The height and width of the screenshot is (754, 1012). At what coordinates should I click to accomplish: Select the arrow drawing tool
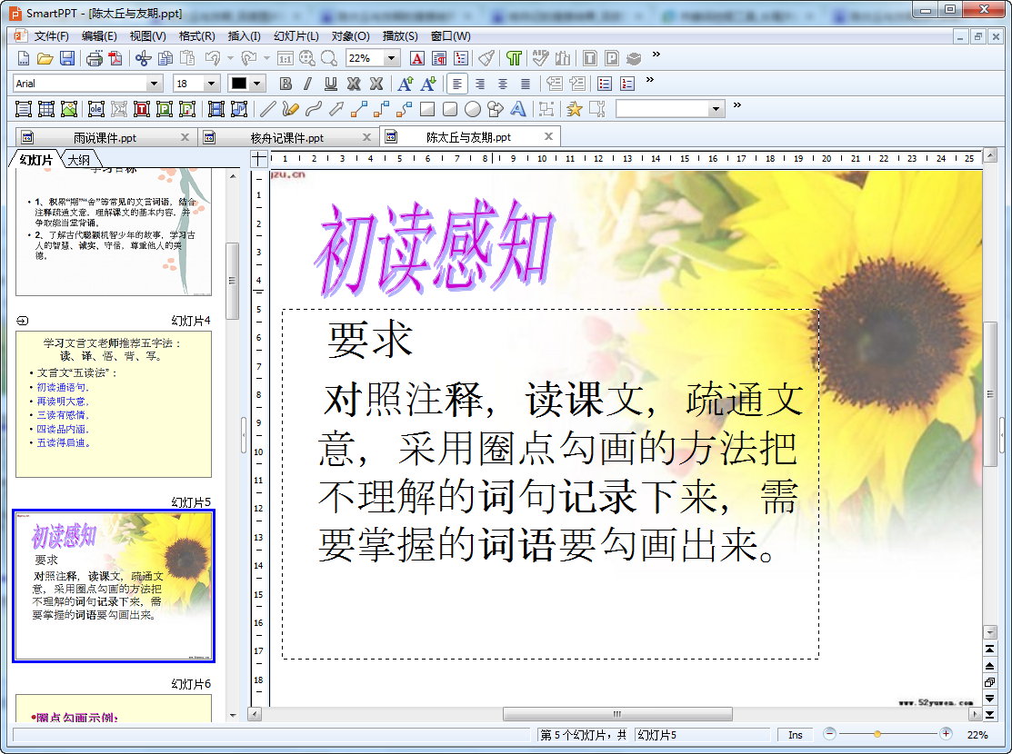click(x=336, y=109)
